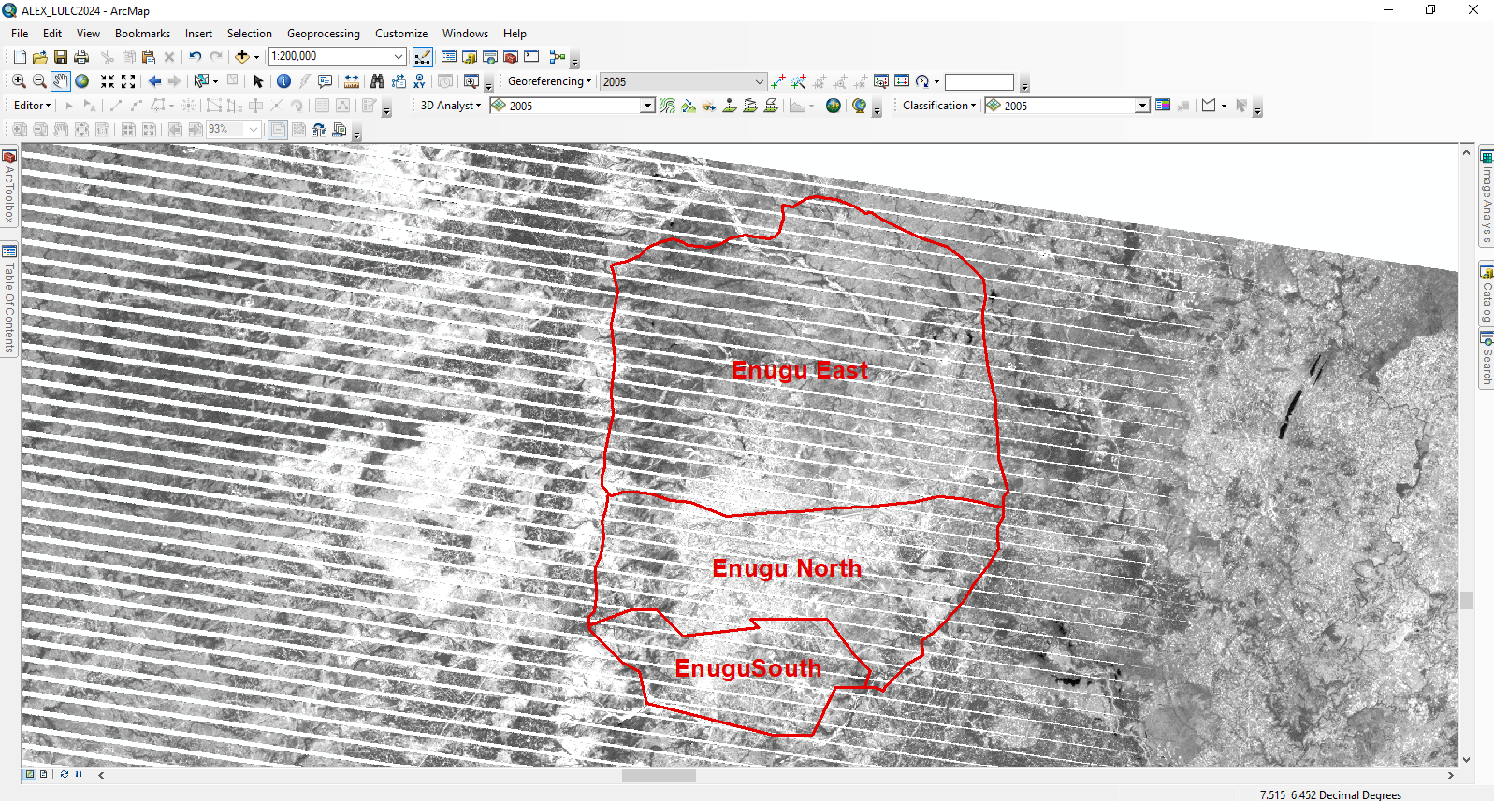Viewport: 1494px width, 801px height.
Task: Open the Editor Toolbar icon
Action: tap(423, 57)
